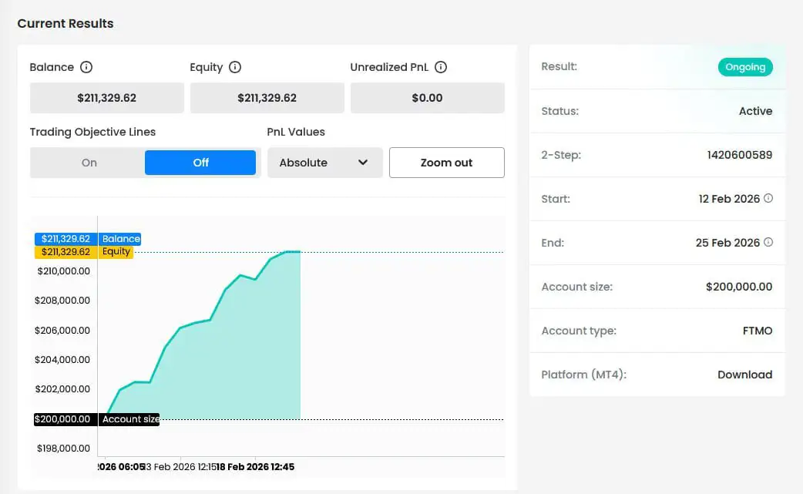803x494 pixels.
Task: Click the Equity info icon
Action: pos(235,67)
